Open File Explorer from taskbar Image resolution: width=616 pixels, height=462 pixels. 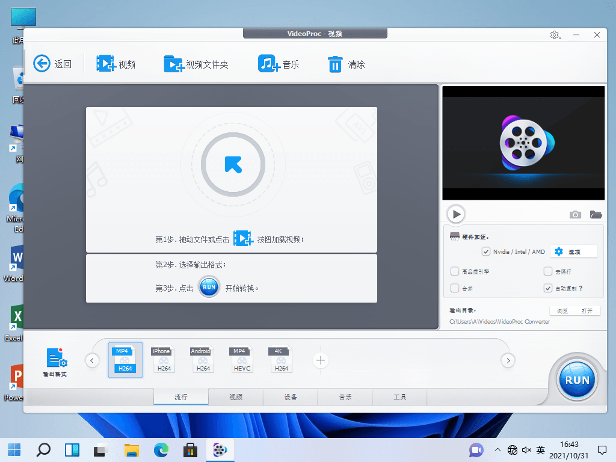click(132, 450)
